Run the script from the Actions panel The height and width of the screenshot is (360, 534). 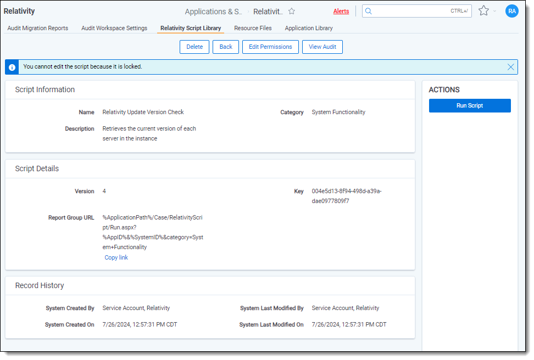coord(469,105)
